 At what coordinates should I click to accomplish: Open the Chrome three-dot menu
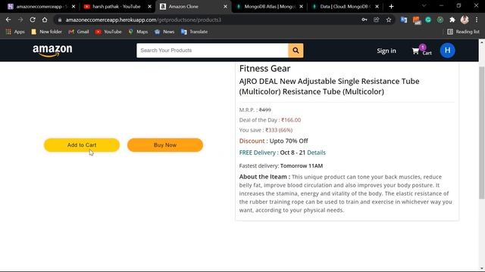[477, 20]
